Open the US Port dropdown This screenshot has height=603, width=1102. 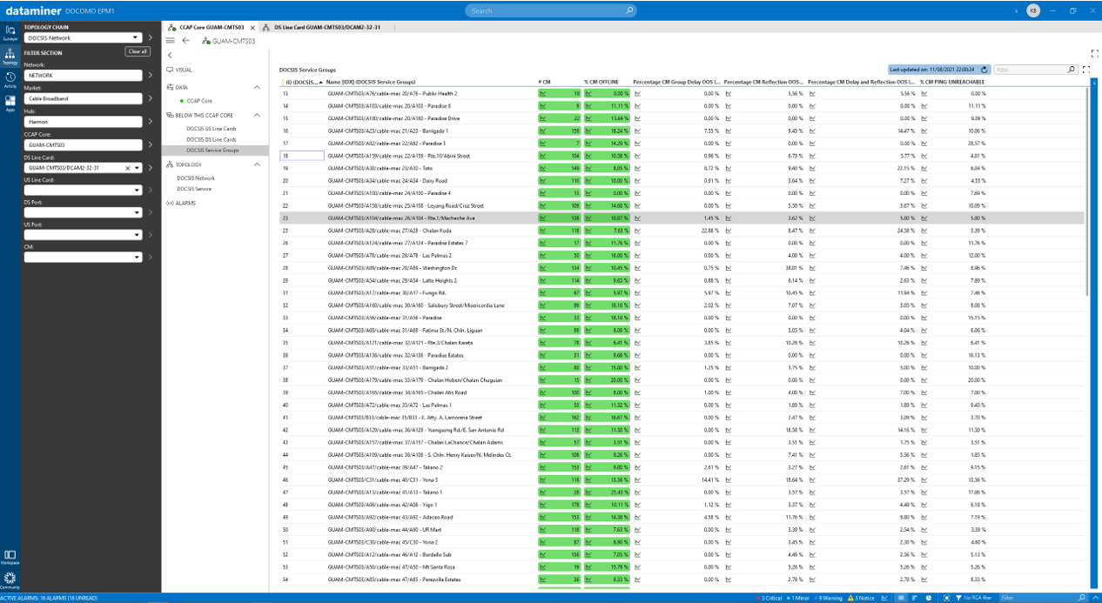click(83, 236)
